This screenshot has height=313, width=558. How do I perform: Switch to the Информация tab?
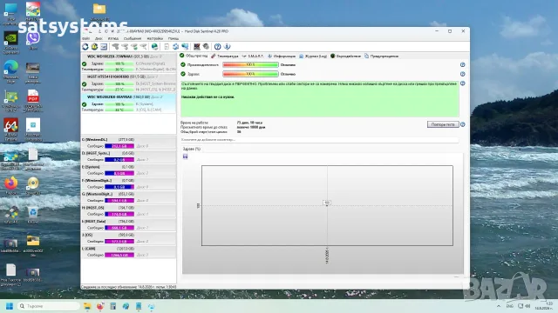coord(281,56)
